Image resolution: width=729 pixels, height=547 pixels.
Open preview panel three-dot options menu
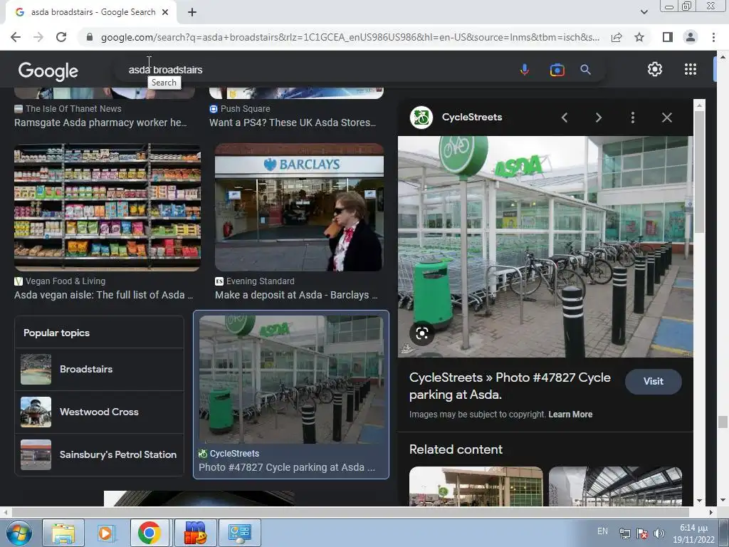pyautogui.click(x=633, y=118)
